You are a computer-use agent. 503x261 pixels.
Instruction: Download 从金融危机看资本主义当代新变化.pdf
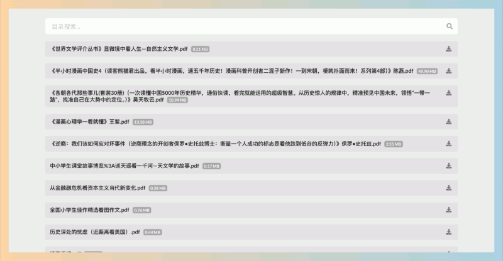tap(449, 188)
